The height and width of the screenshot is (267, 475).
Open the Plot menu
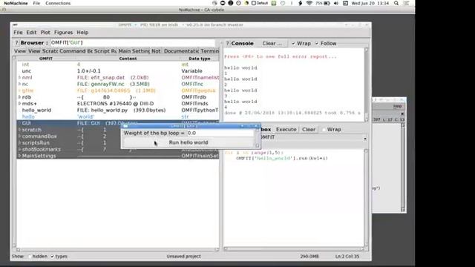tap(45, 33)
